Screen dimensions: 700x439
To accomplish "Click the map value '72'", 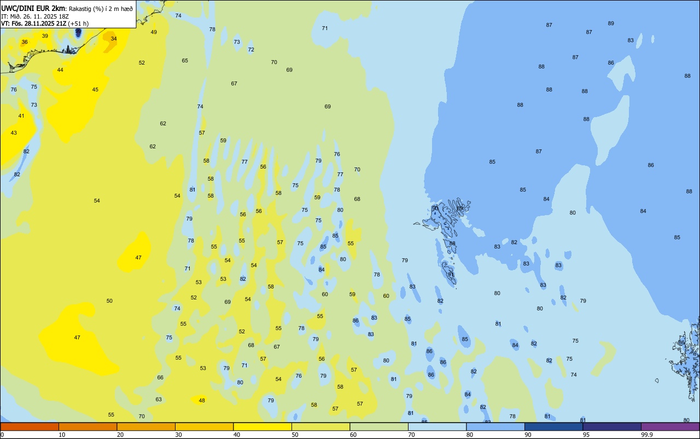I will 251,50.
